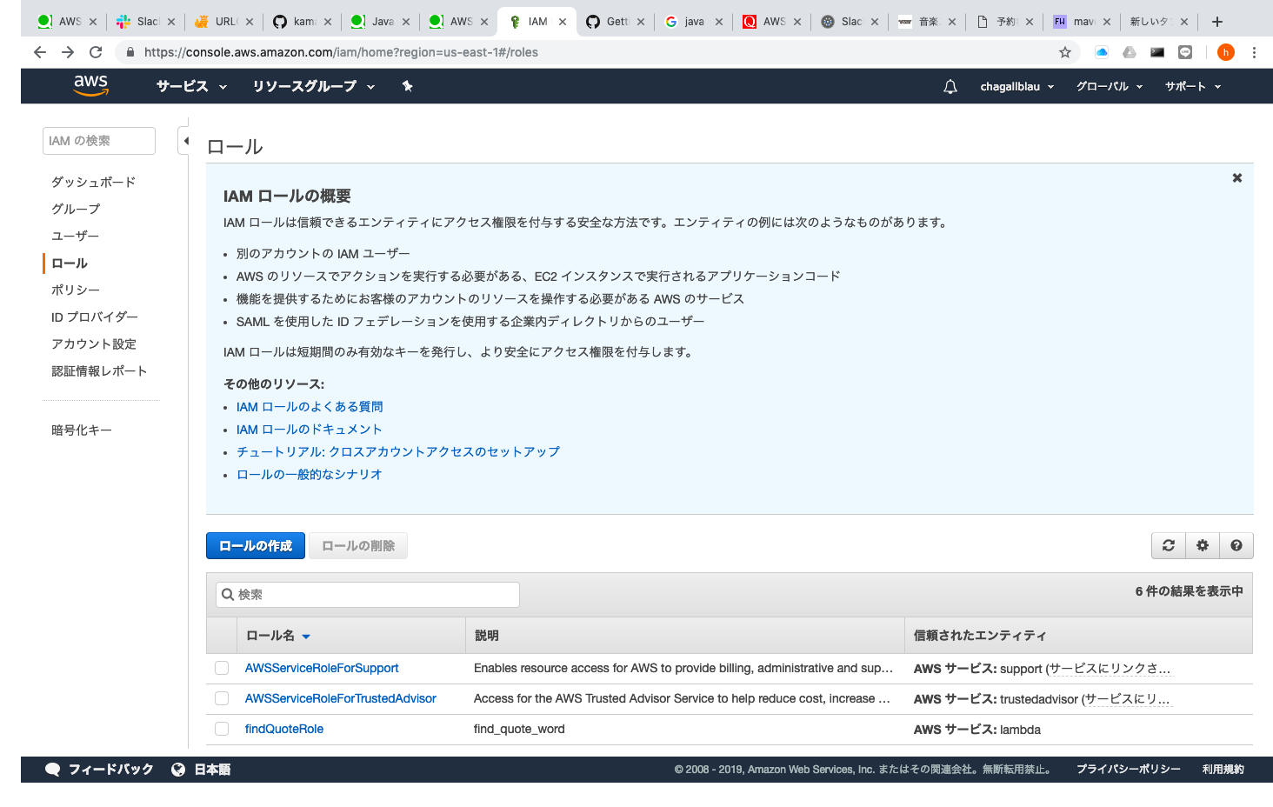Select ポリシー in IAM sidebar
The image size is (1273, 807).
pos(76,290)
